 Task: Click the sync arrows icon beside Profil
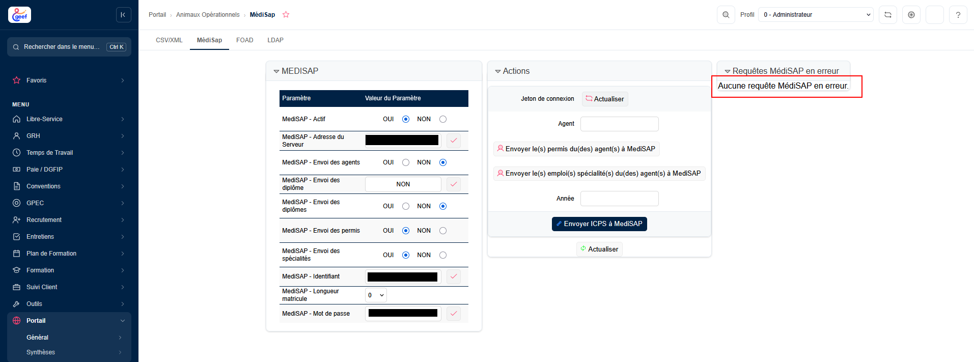(888, 15)
